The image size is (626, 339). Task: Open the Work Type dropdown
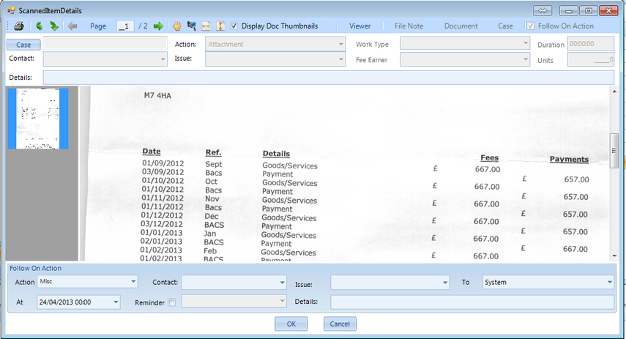click(x=525, y=43)
